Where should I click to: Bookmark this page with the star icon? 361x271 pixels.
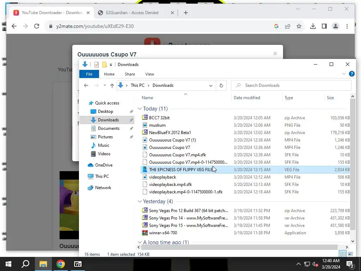[x=299, y=26]
